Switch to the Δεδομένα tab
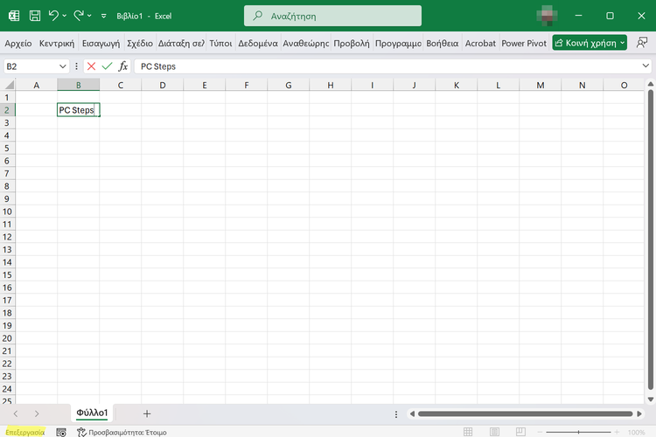 tap(257, 43)
